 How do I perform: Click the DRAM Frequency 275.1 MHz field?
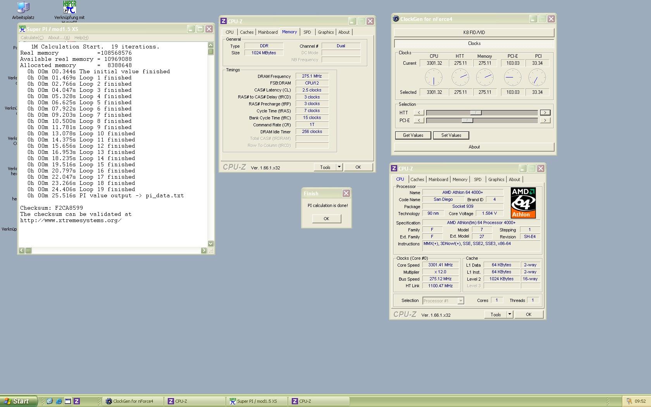pos(312,76)
